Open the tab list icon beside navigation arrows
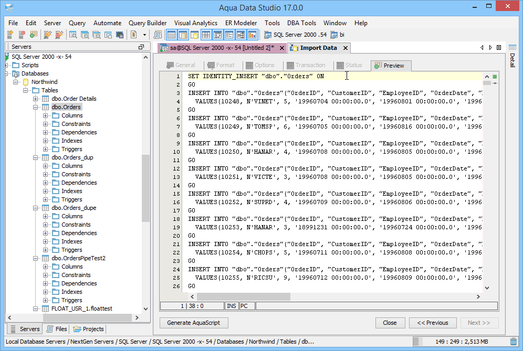Viewport: 523px width, 351px height. [499, 48]
